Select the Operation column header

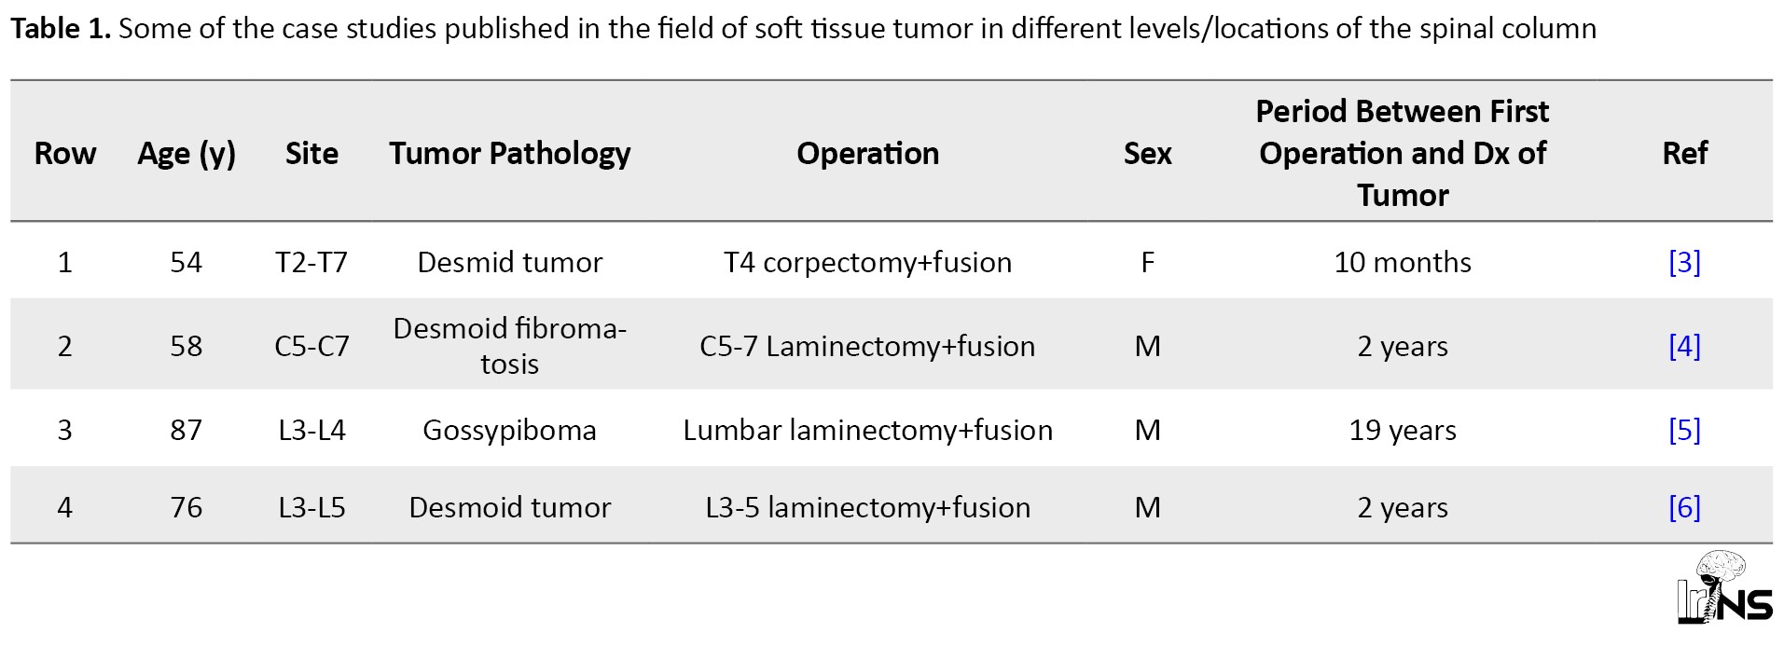coord(867,153)
